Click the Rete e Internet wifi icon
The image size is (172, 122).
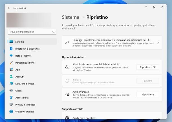pyautogui.click(x=11, y=56)
